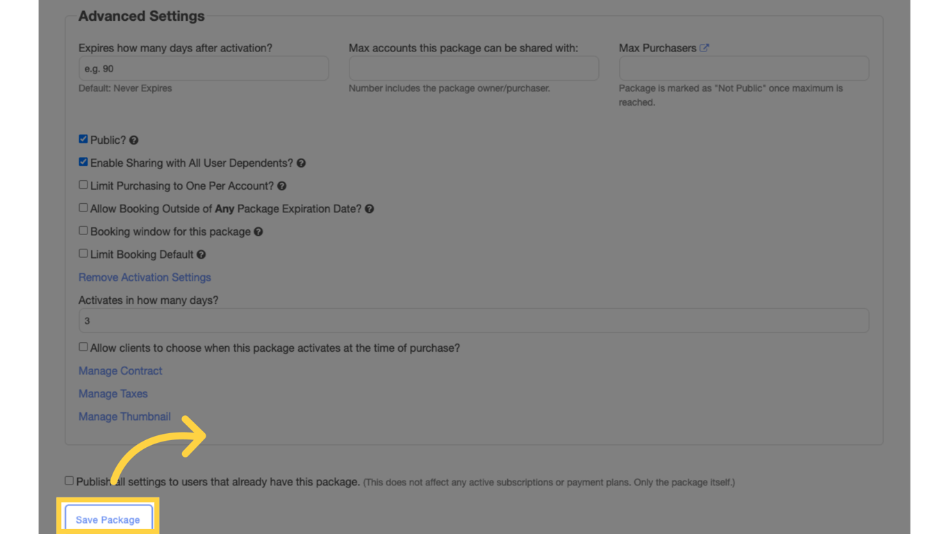Uncheck the Public? checkbox
The image size is (949, 534).
tap(83, 139)
